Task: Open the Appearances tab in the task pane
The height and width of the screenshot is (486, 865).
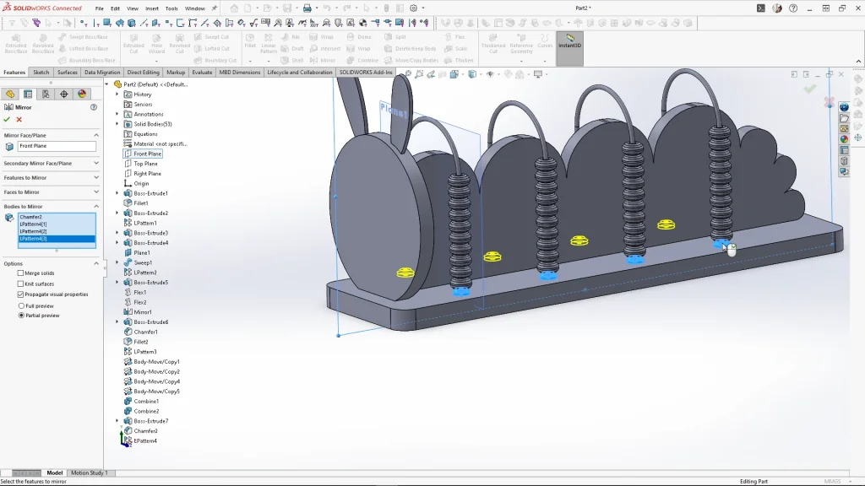Action: (844, 139)
